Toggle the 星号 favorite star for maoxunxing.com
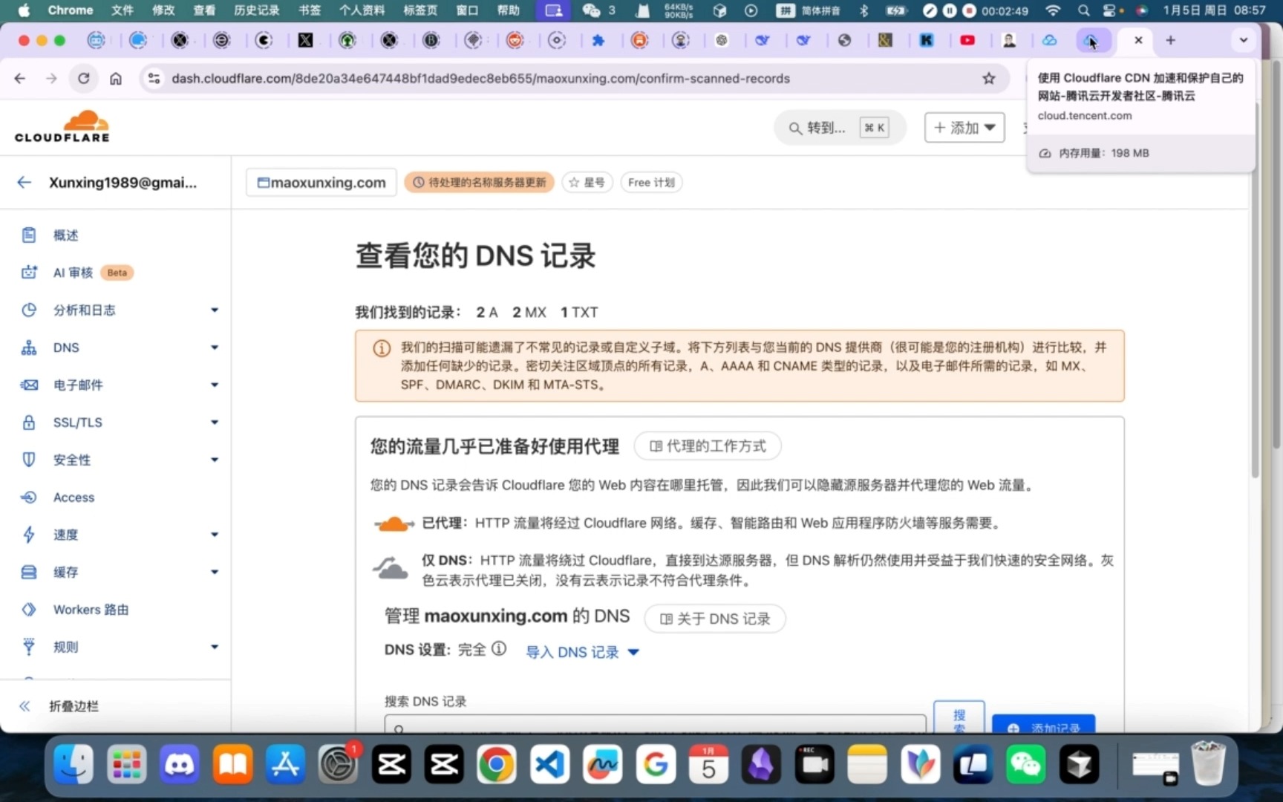This screenshot has height=802, width=1283. click(587, 182)
